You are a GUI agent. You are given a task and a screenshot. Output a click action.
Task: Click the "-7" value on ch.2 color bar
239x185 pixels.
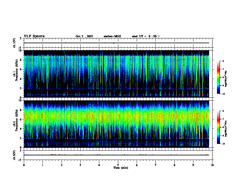tap(223, 119)
